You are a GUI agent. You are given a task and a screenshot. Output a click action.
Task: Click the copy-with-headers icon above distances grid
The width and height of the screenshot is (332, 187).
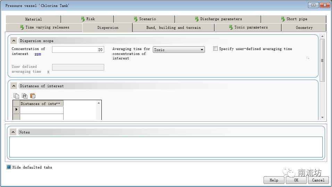click(24, 96)
